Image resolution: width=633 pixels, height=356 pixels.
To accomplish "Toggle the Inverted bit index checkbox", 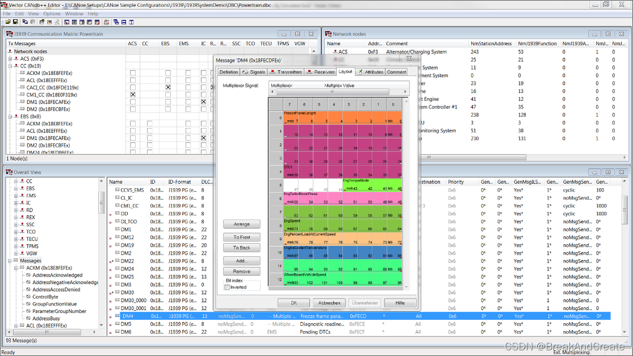I will pyautogui.click(x=227, y=287).
